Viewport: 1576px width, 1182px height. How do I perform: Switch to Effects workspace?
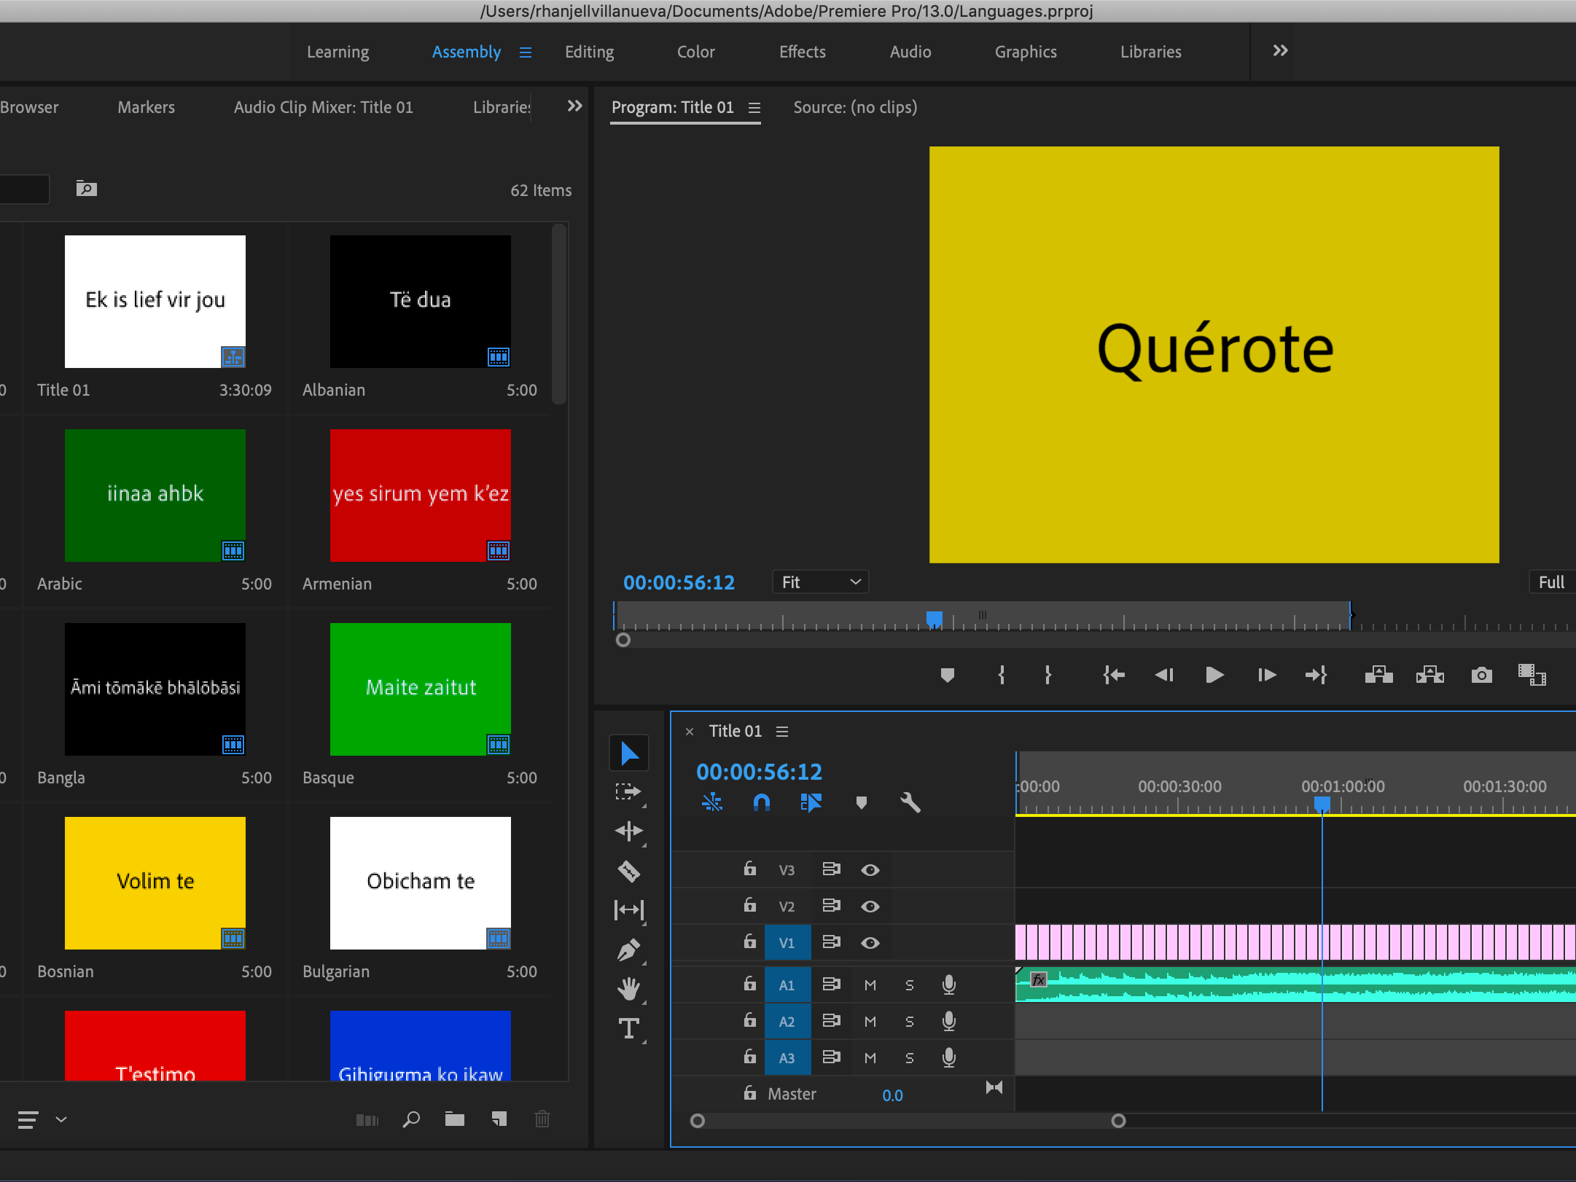tap(802, 52)
